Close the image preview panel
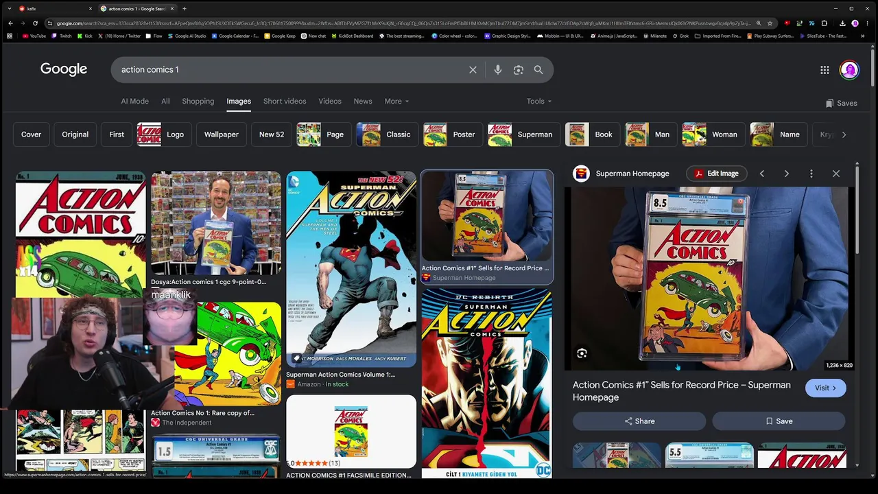The image size is (878, 494). click(835, 174)
